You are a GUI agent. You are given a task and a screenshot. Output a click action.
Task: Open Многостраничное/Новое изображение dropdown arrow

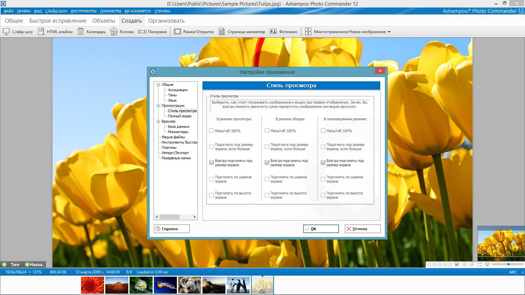389,32
